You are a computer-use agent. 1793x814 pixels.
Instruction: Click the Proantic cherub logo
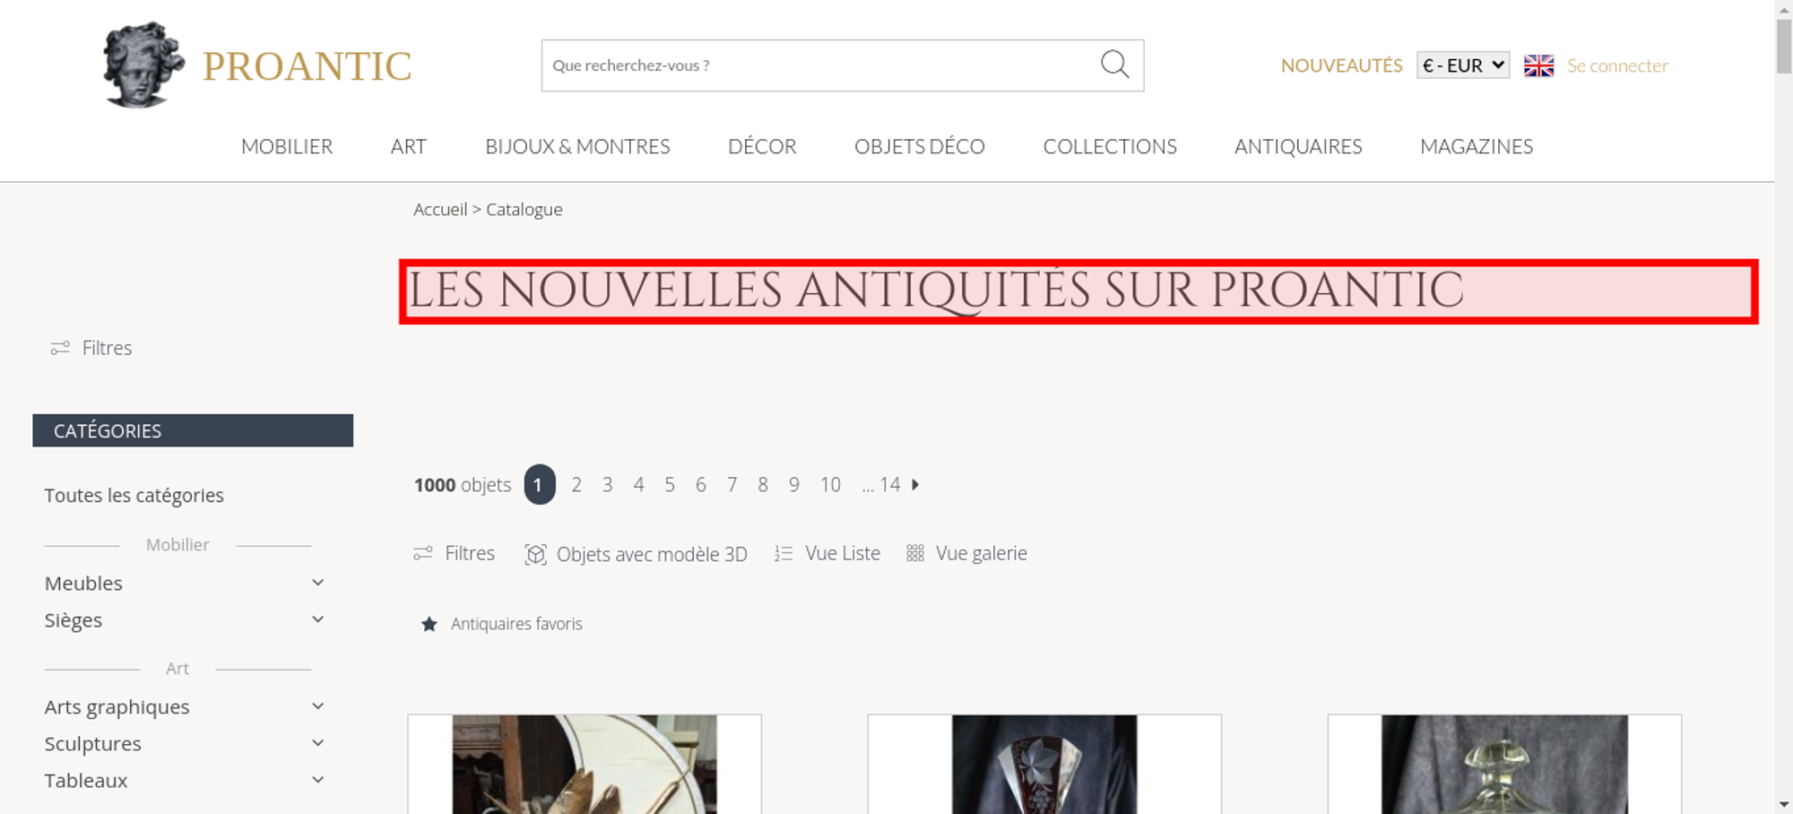point(143,65)
